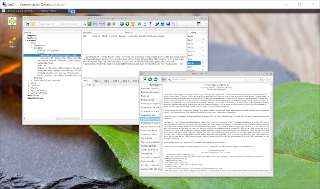Image resolution: width=320 pixels, height=189 pixels.
Task: Open the TBR2.1 desktop shortcut
Action: coord(12,22)
